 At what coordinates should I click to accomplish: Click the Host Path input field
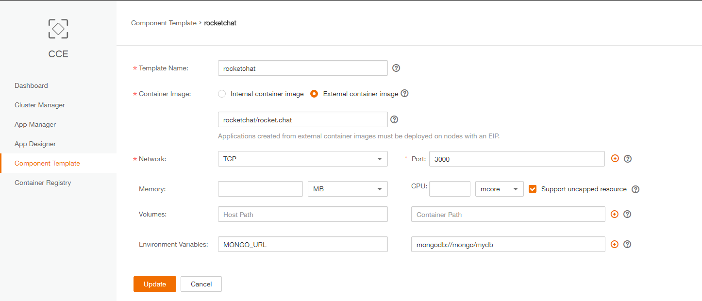click(303, 214)
